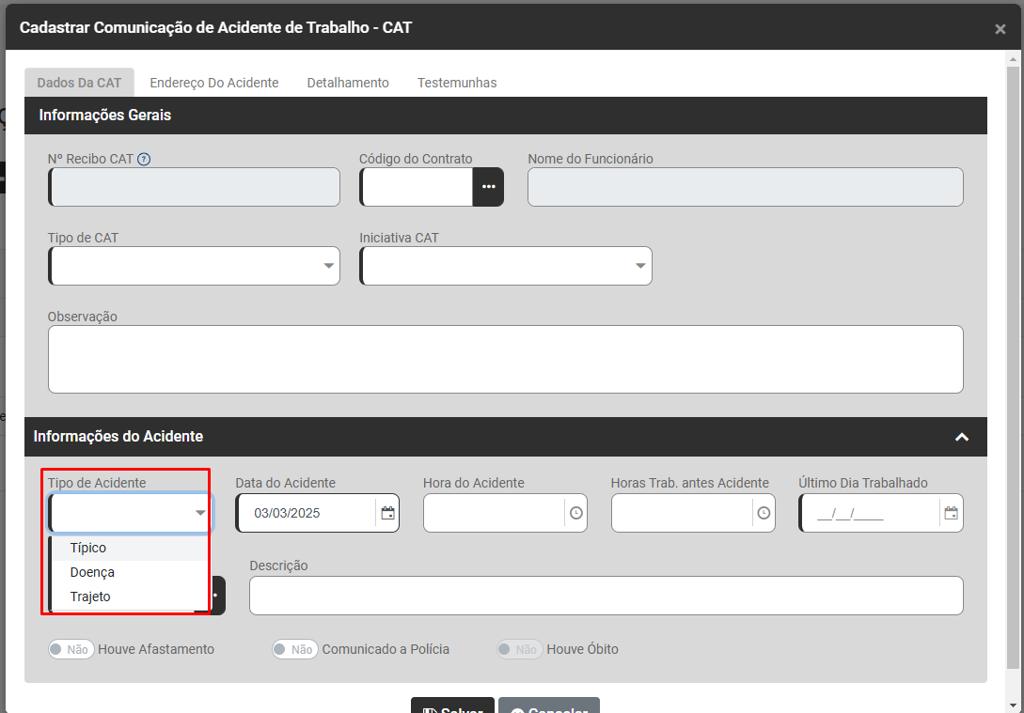Click the Salvar button

tap(452, 705)
